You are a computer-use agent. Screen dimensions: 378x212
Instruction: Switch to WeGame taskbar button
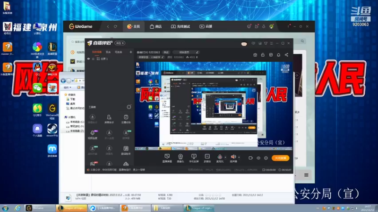pos(40,208)
